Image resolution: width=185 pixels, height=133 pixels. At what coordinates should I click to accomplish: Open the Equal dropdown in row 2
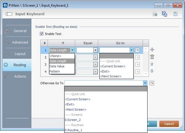95,57
